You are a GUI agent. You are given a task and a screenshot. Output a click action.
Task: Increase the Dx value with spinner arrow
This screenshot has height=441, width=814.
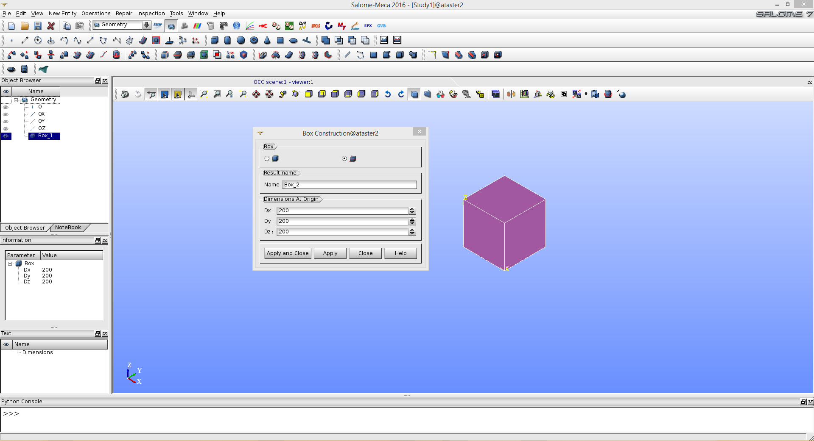tap(412, 209)
